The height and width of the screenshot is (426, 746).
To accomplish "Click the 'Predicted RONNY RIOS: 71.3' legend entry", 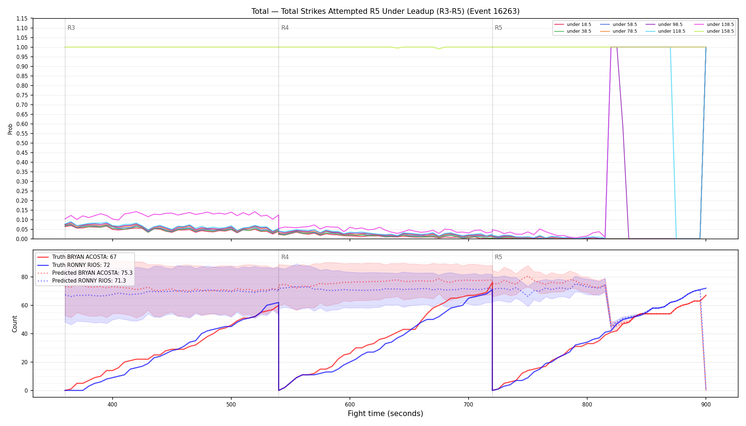I will click(82, 280).
